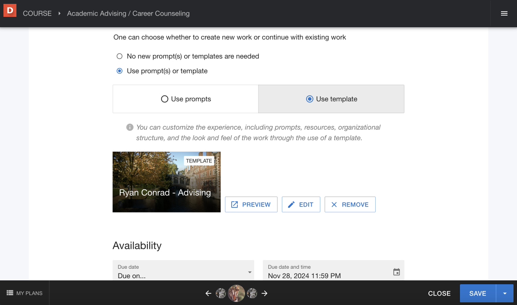The width and height of the screenshot is (517, 305).
Task: Click the COURSE breadcrumb
Action: (37, 13)
